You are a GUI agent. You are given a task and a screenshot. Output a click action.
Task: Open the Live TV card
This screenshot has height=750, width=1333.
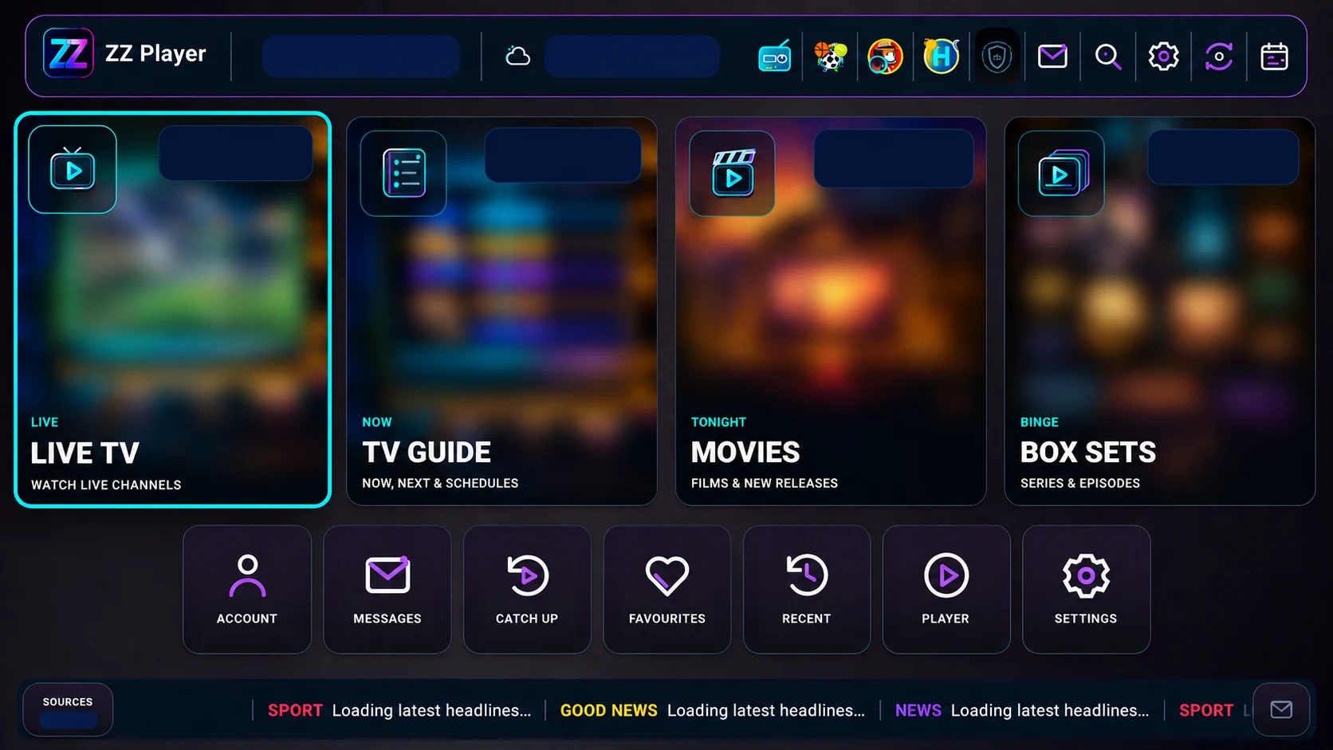[x=172, y=309]
